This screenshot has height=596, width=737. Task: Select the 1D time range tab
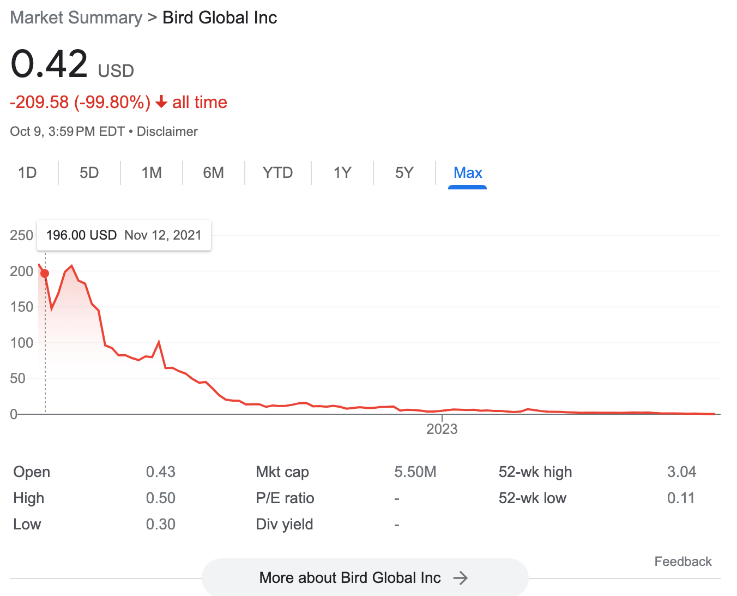tap(27, 173)
